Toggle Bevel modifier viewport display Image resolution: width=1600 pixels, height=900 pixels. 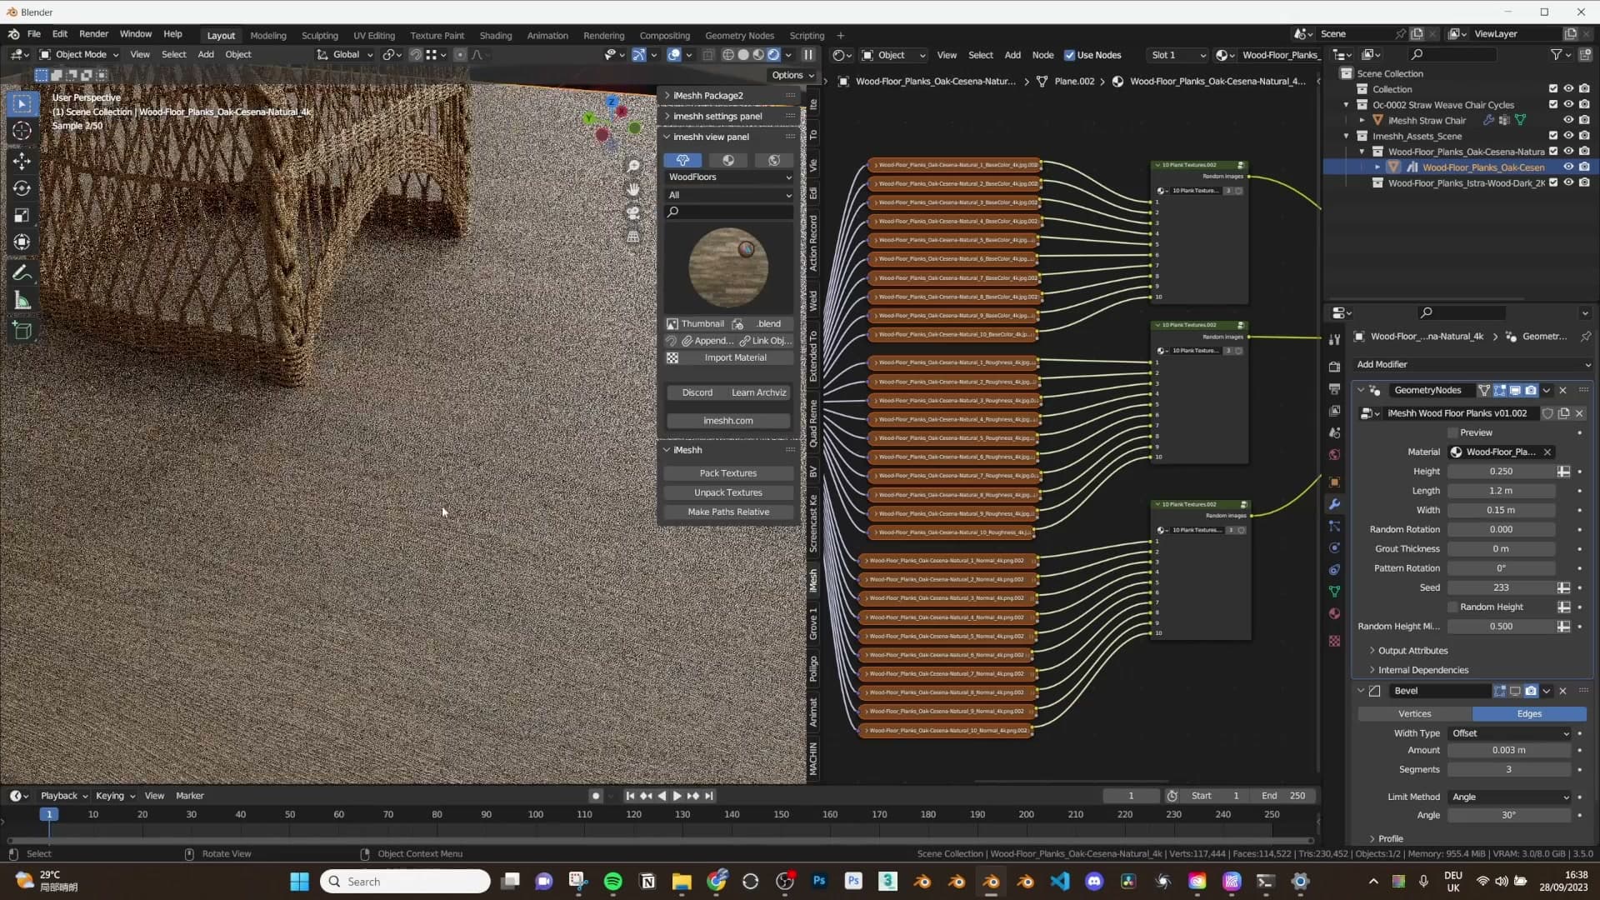pyautogui.click(x=1515, y=691)
